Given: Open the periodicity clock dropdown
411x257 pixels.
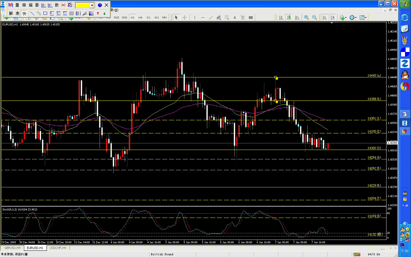Looking at the screenshot, I should click(x=353, y=18).
